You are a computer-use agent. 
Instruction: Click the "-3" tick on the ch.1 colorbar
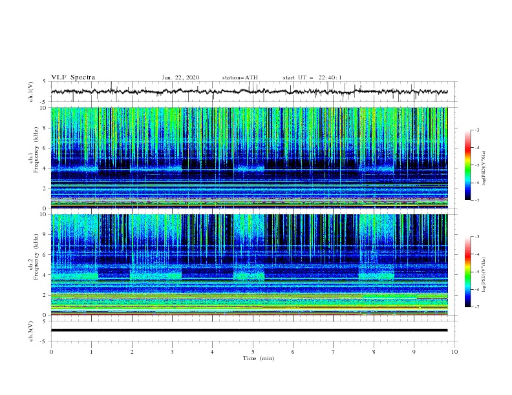tap(476, 130)
